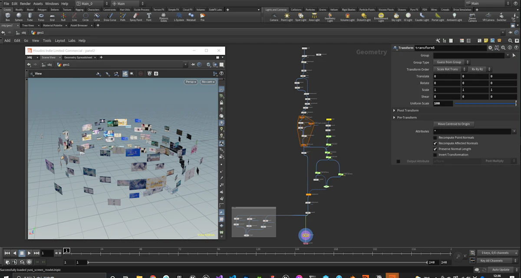
Task: Click the Torus shelf tool
Action: point(41,17)
